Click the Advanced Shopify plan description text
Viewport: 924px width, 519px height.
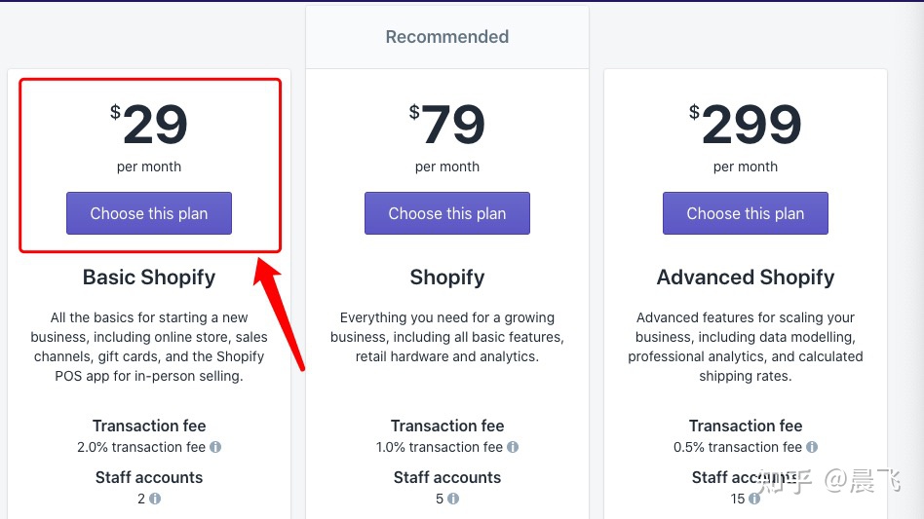(x=746, y=347)
